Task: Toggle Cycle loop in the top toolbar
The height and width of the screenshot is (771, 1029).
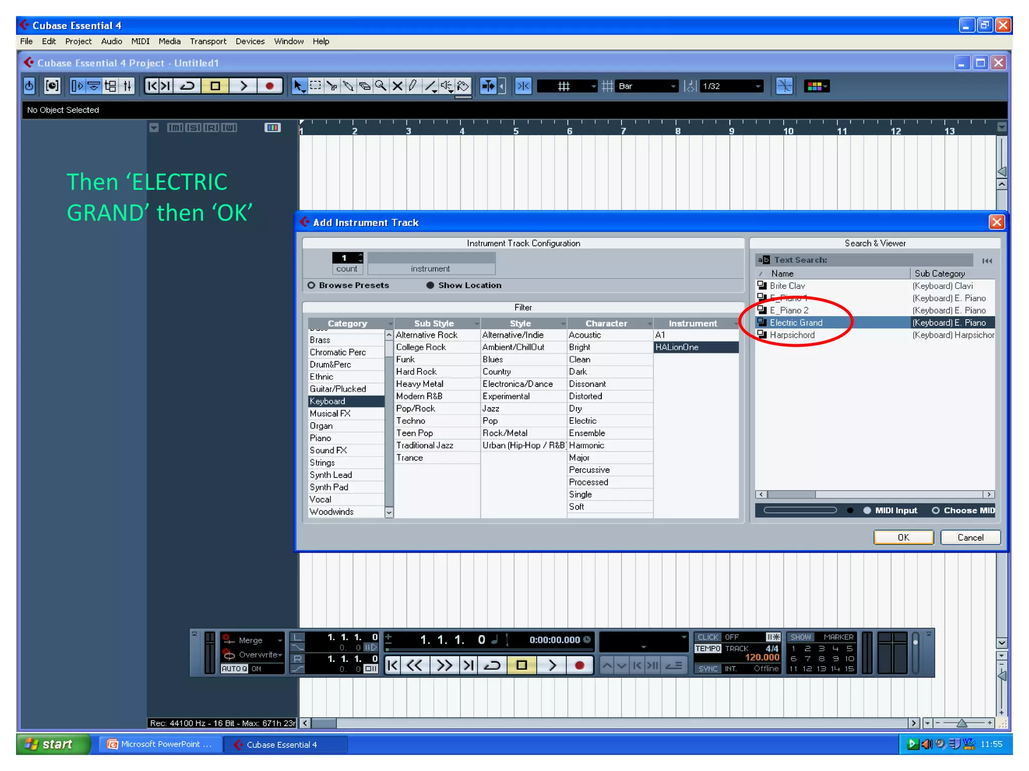Action: click(x=187, y=86)
